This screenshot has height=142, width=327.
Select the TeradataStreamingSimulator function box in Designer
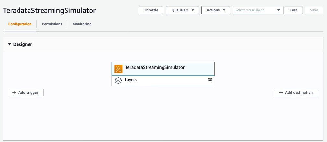pos(163,68)
